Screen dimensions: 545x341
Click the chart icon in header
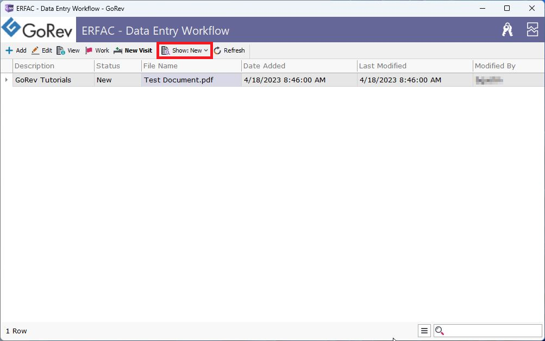click(x=532, y=30)
